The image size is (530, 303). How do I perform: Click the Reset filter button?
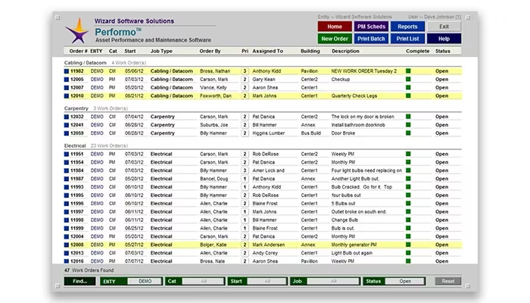[448, 281]
